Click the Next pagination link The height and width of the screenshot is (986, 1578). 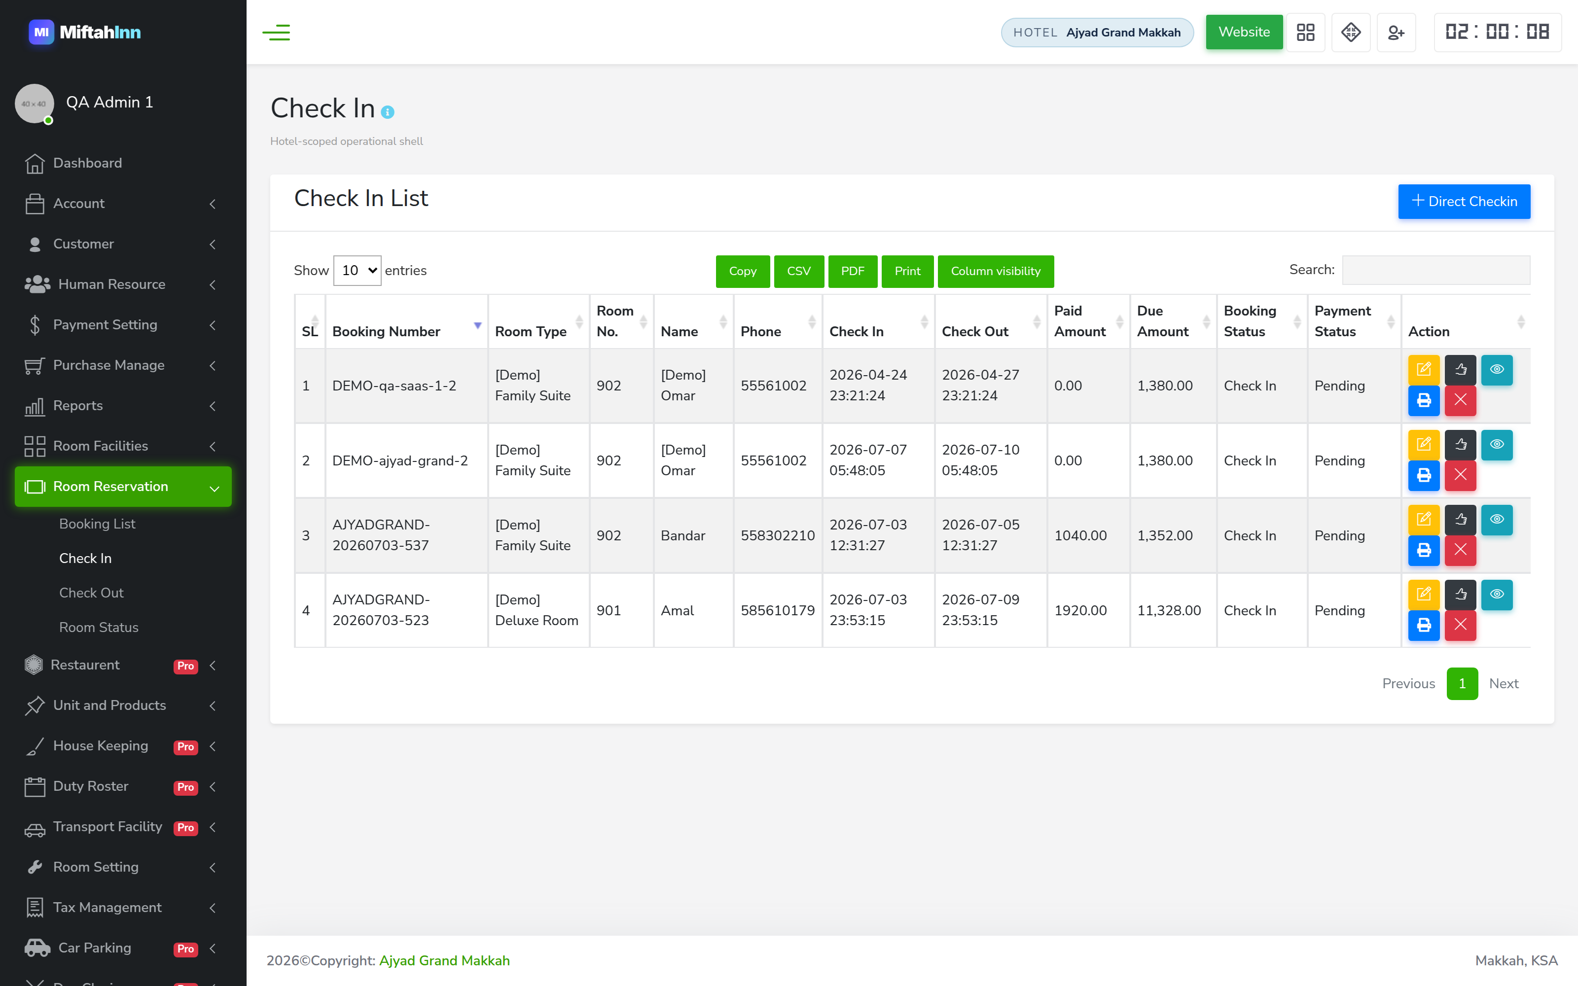[x=1504, y=683]
